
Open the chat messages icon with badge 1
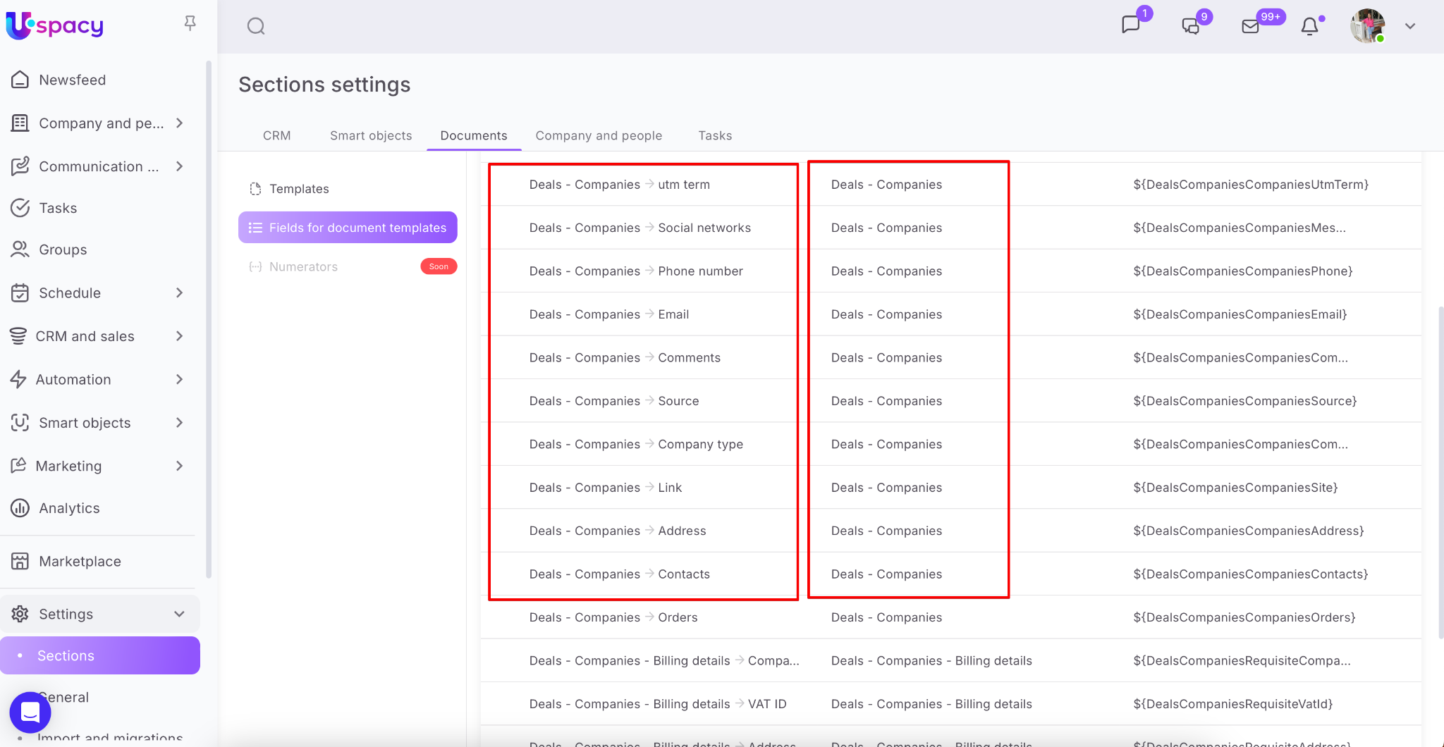pos(1130,25)
